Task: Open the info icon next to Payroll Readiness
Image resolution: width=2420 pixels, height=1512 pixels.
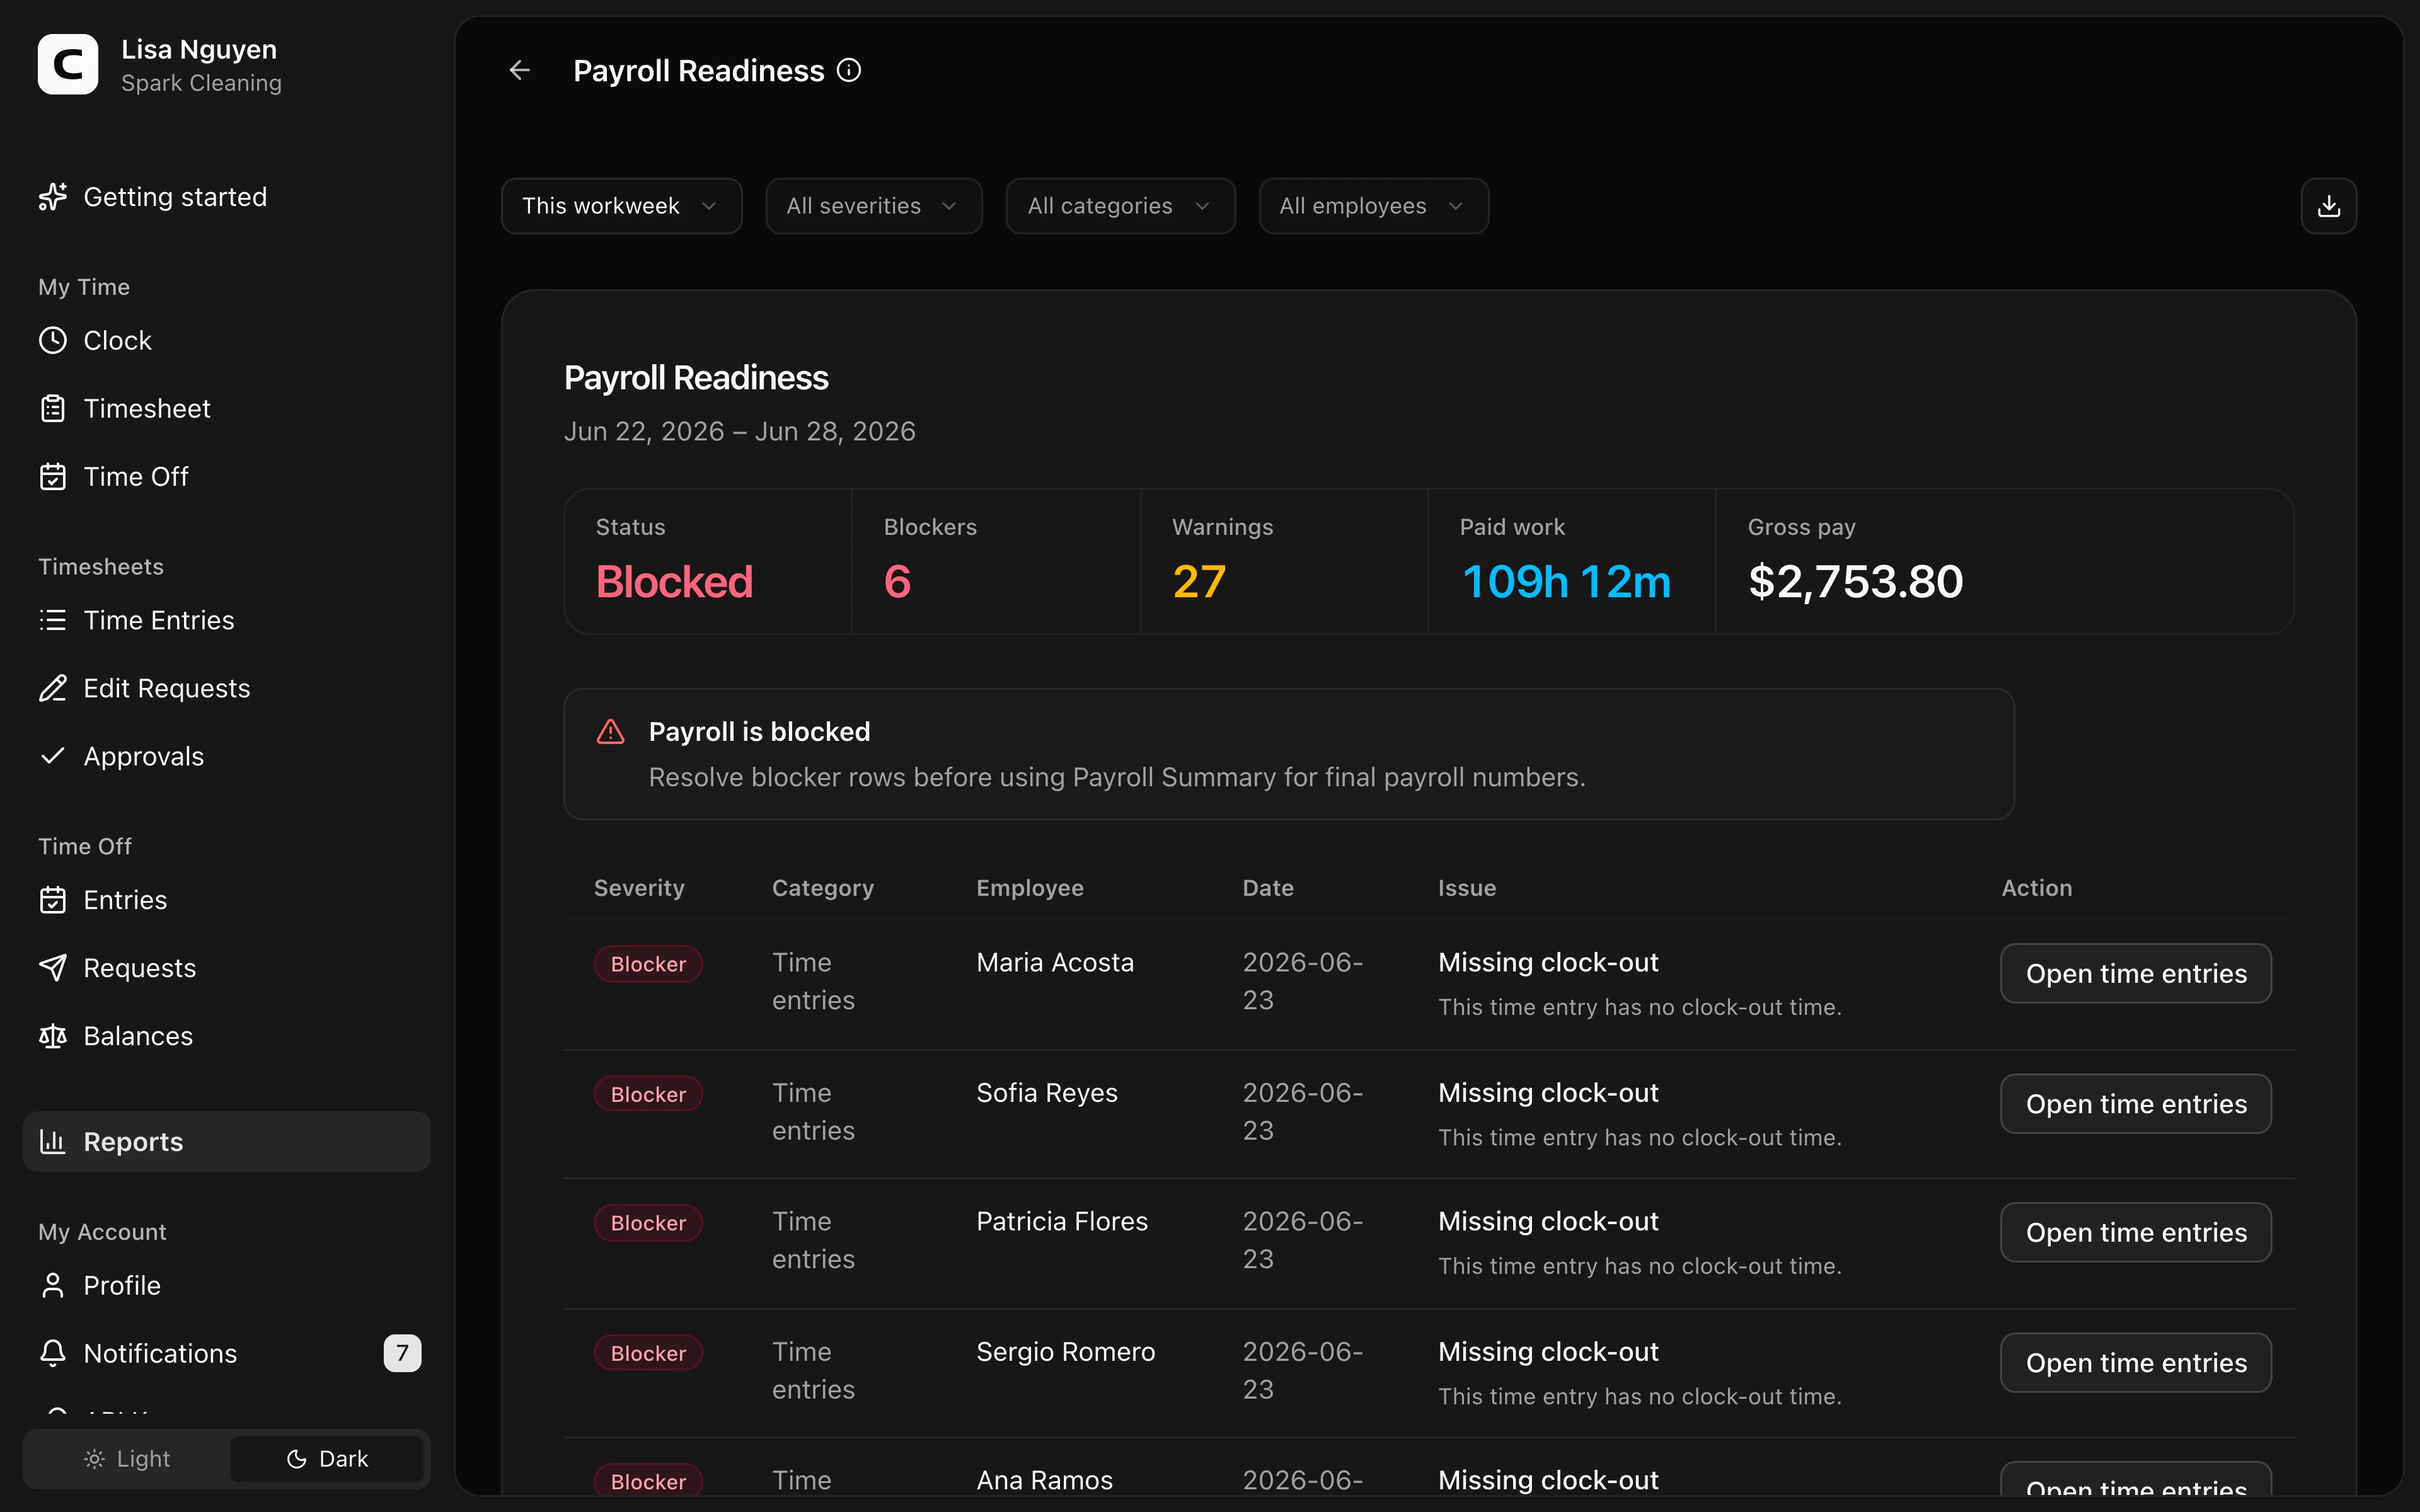Action: click(849, 70)
